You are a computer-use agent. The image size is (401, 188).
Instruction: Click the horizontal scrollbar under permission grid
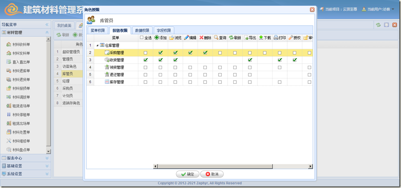[x=229, y=166]
